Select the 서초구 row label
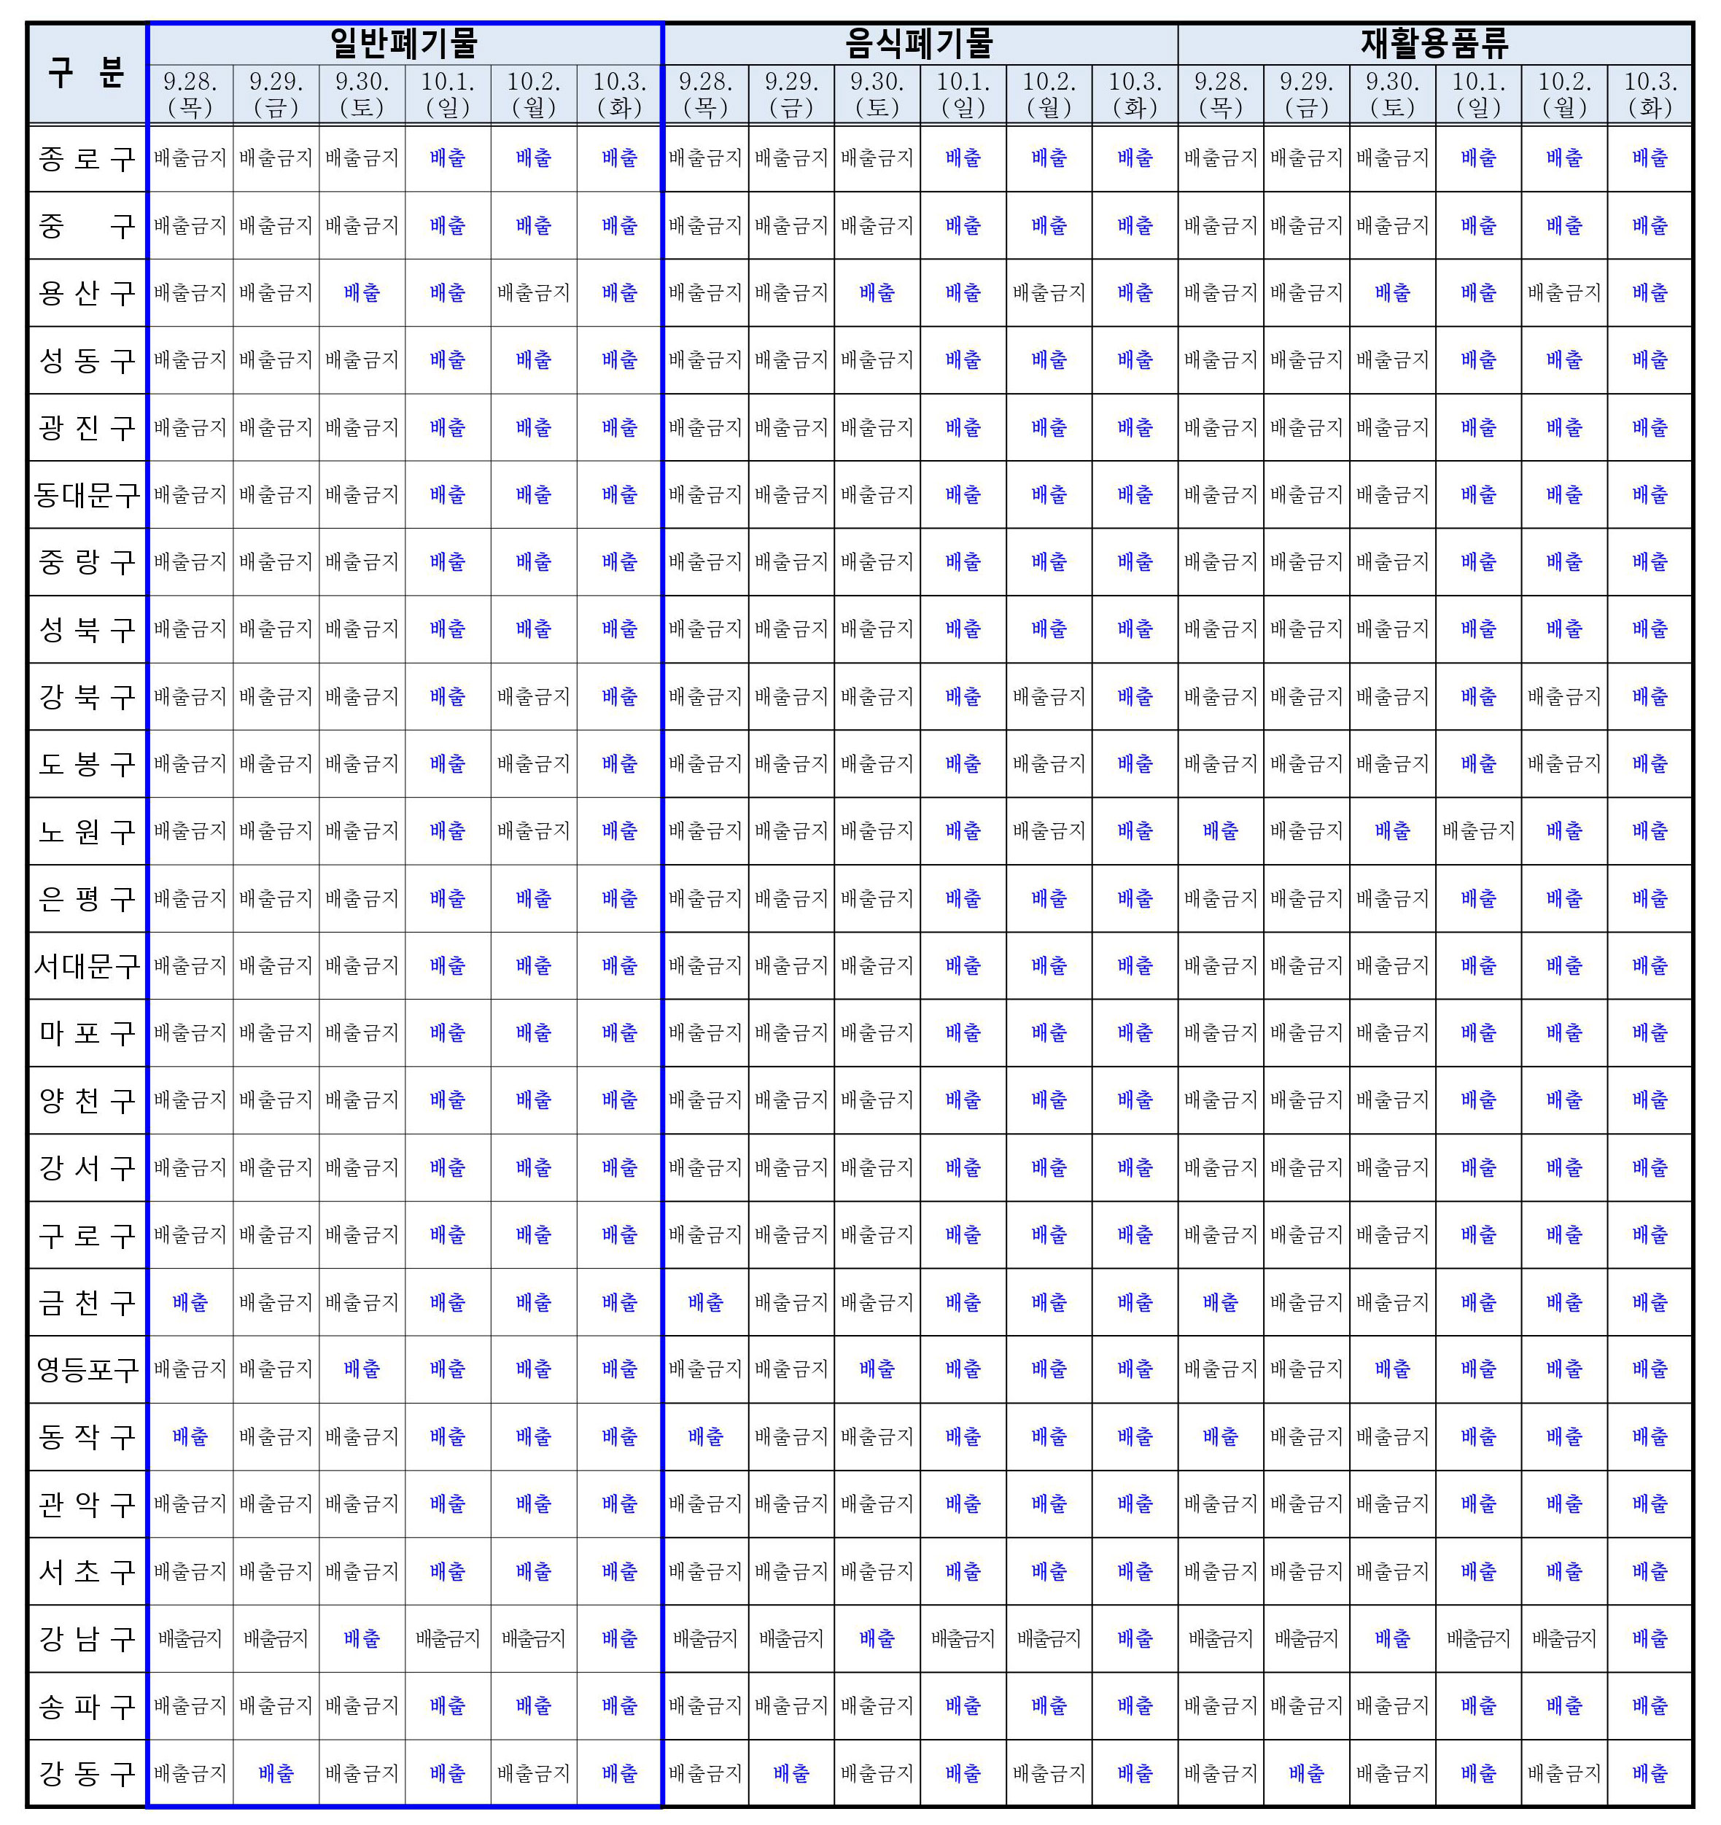 click(88, 1572)
